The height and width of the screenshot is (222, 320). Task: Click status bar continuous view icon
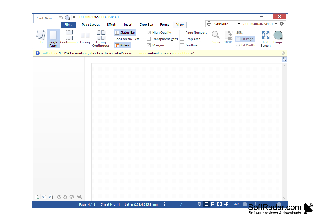coord(213,204)
